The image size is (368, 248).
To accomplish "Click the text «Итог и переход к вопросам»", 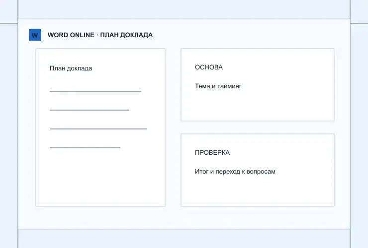I will 235,172.
